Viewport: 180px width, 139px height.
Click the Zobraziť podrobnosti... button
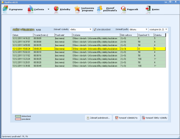(x=98, y=118)
